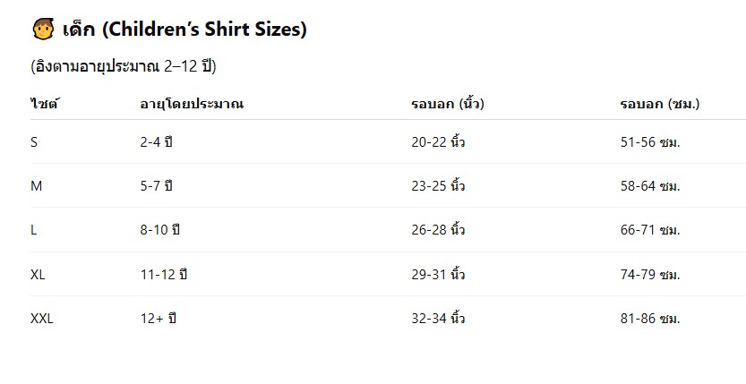Click the 20-22 นิ้ว chest cell
The width and height of the screenshot is (746, 384).
438,141
